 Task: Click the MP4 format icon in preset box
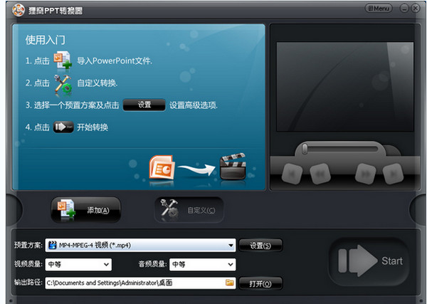(52, 245)
